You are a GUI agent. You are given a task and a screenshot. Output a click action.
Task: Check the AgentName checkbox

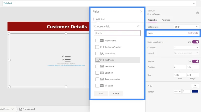[x=97, y=41]
